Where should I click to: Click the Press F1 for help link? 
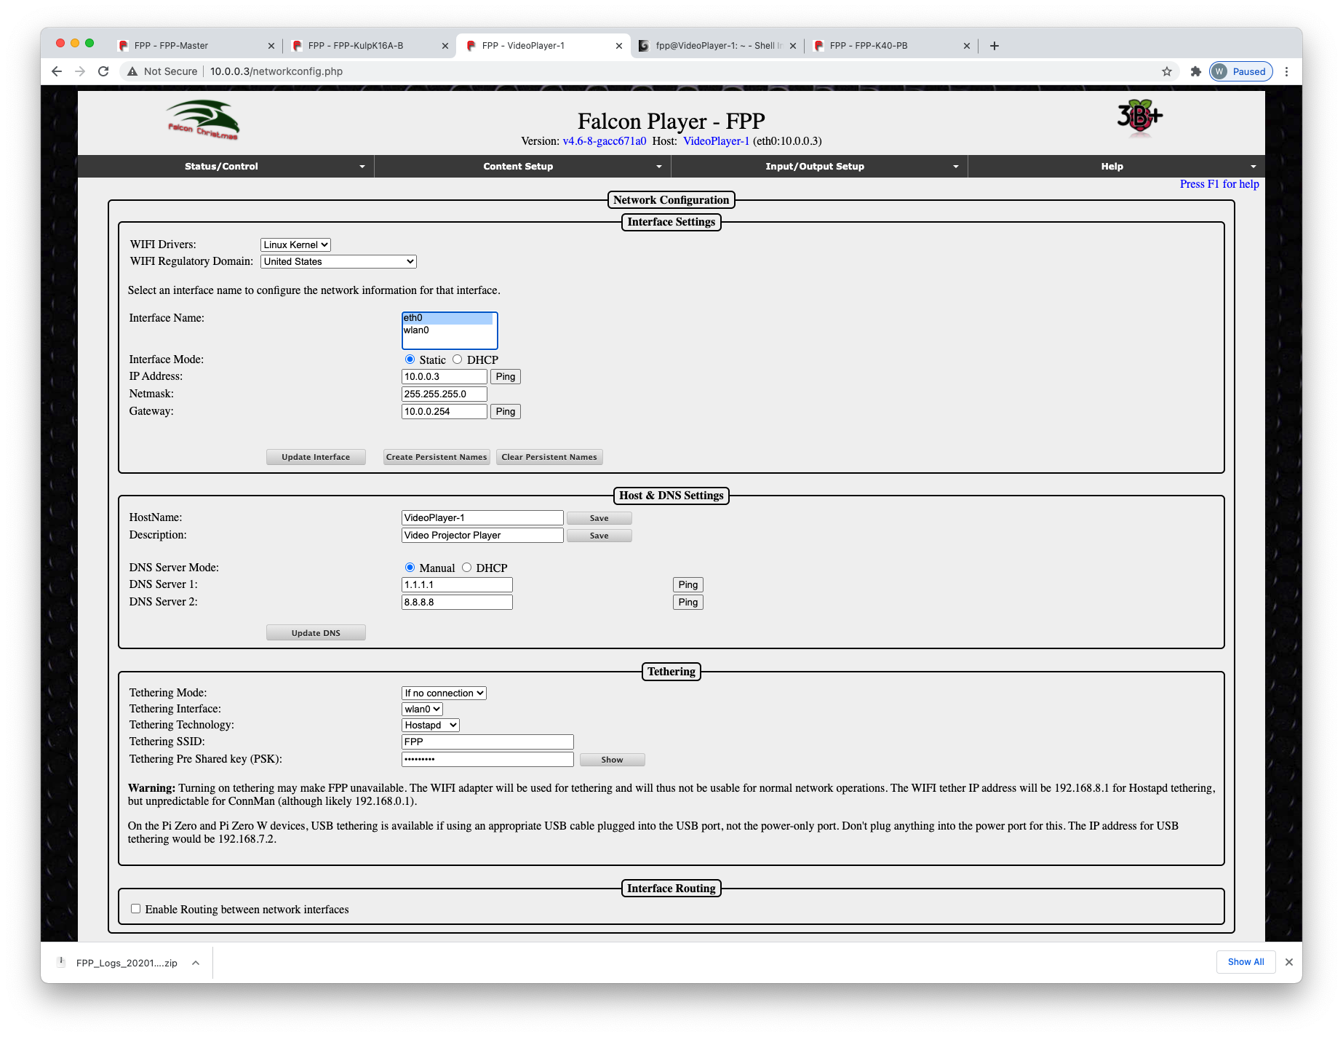pyautogui.click(x=1218, y=184)
